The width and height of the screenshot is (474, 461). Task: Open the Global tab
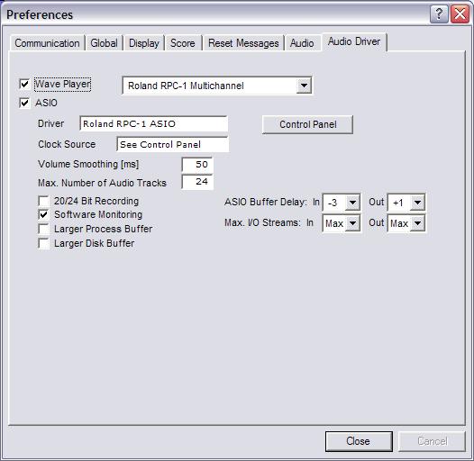click(104, 43)
